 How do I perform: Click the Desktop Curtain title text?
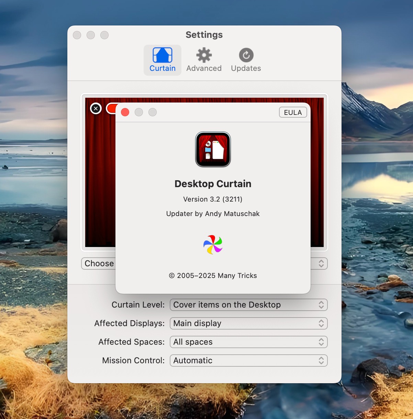tap(213, 184)
